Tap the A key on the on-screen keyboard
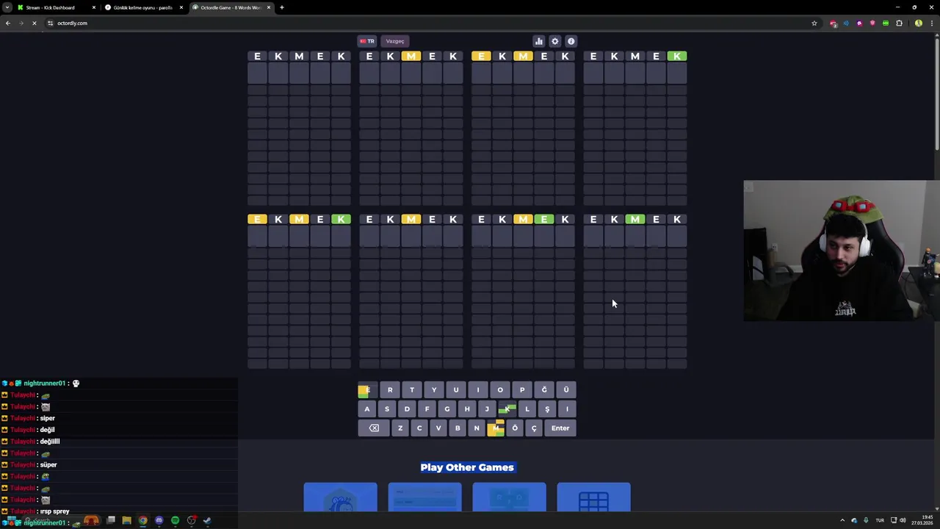This screenshot has height=529, width=940. [x=367, y=409]
